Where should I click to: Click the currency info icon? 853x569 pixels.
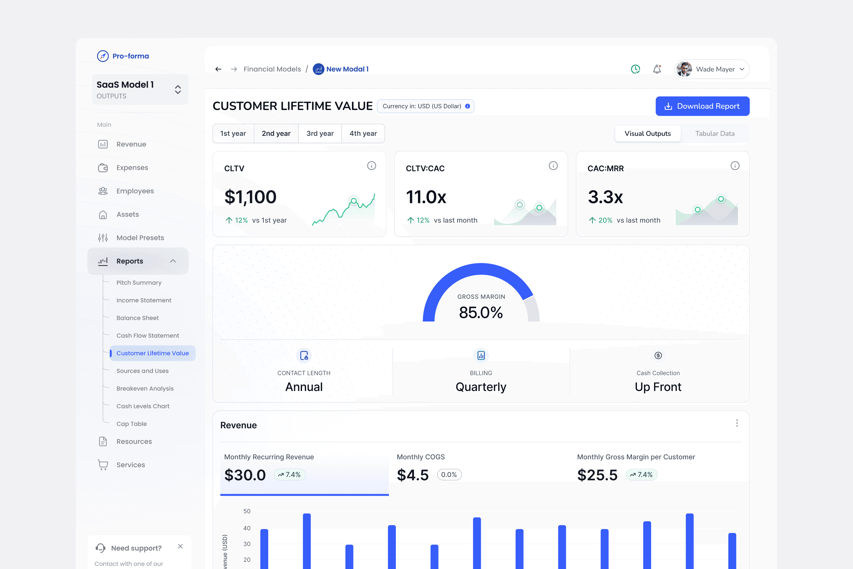468,106
